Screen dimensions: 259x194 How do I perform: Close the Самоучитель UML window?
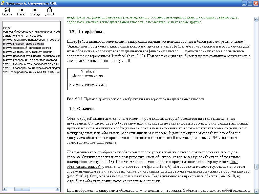[x=256, y=3]
